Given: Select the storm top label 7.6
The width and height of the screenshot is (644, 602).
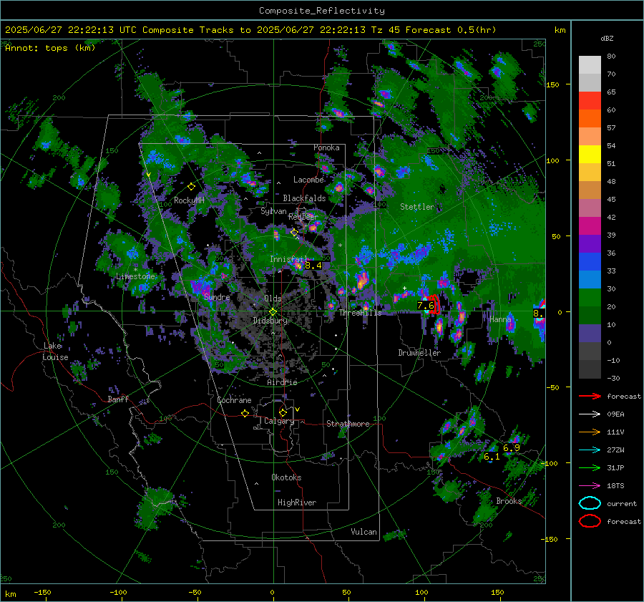Looking at the screenshot, I should tap(426, 306).
